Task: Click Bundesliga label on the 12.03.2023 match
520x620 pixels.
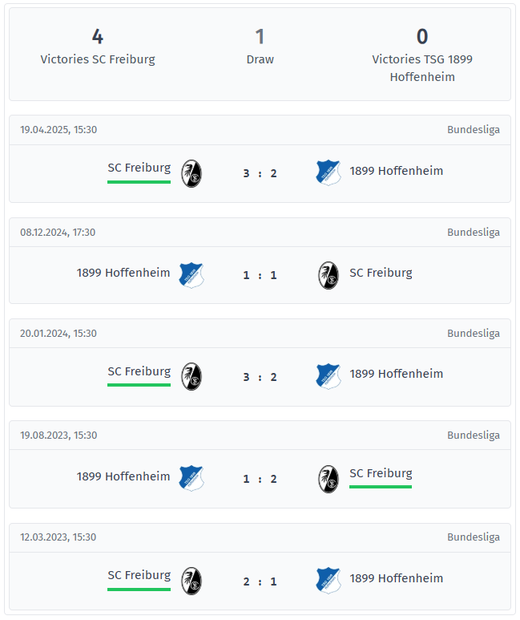Action: [x=473, y=537]
